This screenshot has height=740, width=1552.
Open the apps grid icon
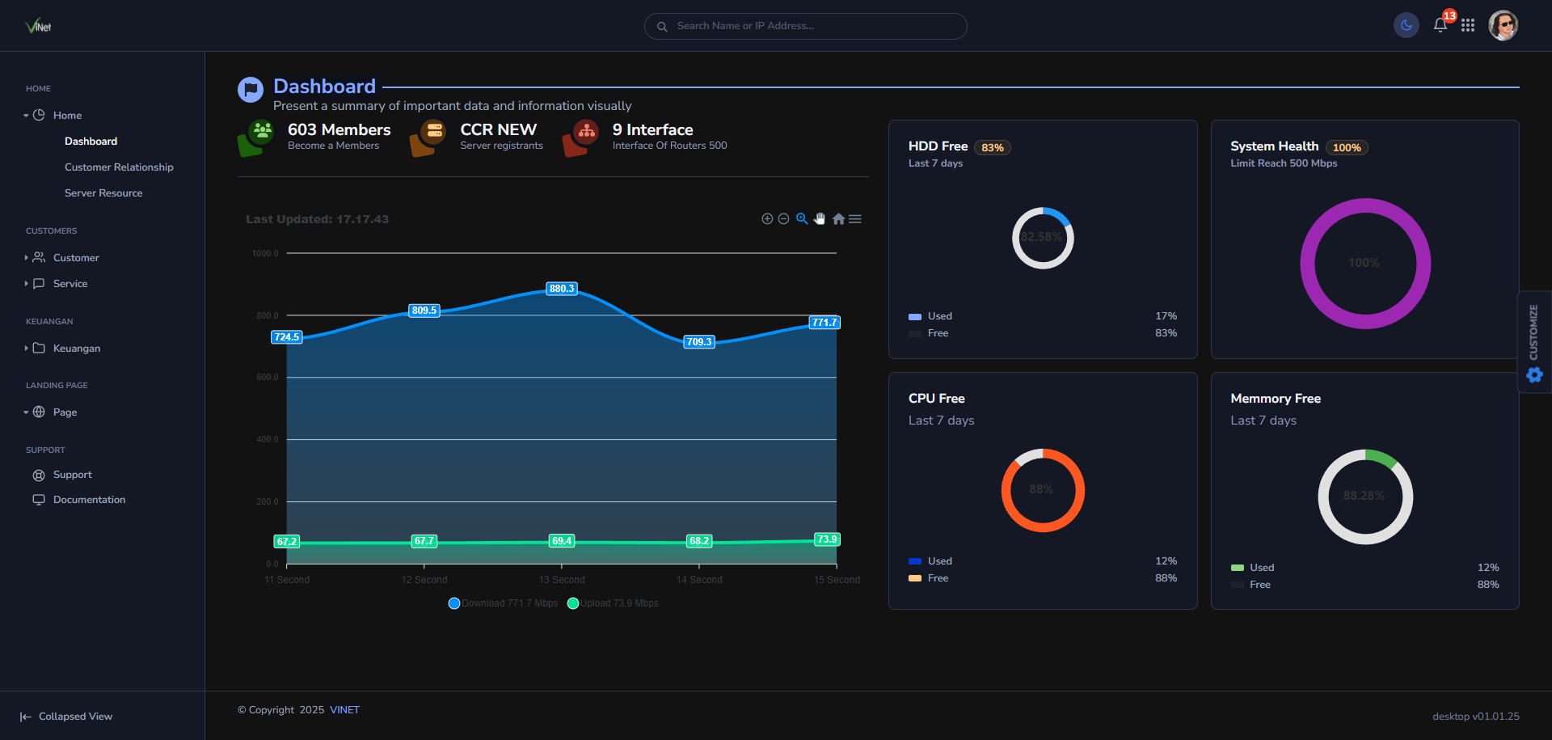[x=1468, y=26]
